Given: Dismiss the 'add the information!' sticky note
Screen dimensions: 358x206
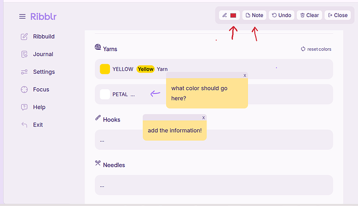Looking at the screenshot, I should [x=203, y=118].
